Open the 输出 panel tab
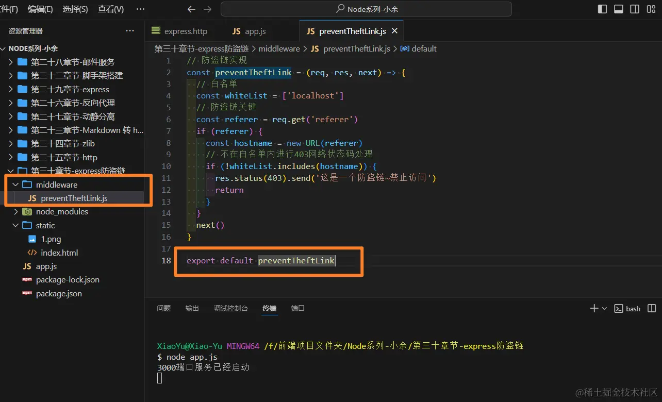Image resolution: width=662 pixels, height=402 pixels. click(x=192, y=308)
